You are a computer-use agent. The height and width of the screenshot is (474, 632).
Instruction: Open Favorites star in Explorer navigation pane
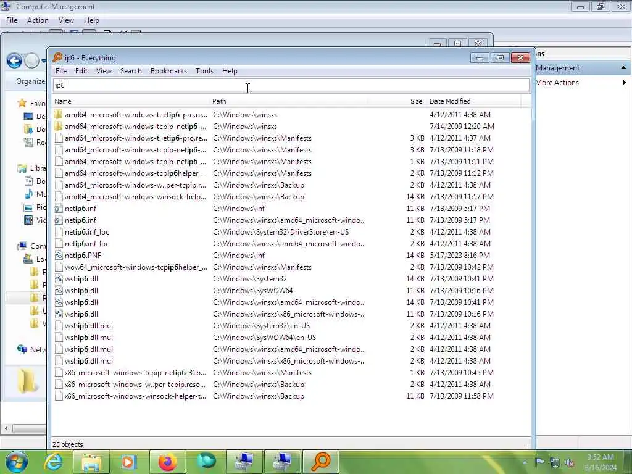pyautogui.click(x=22, y=103)
